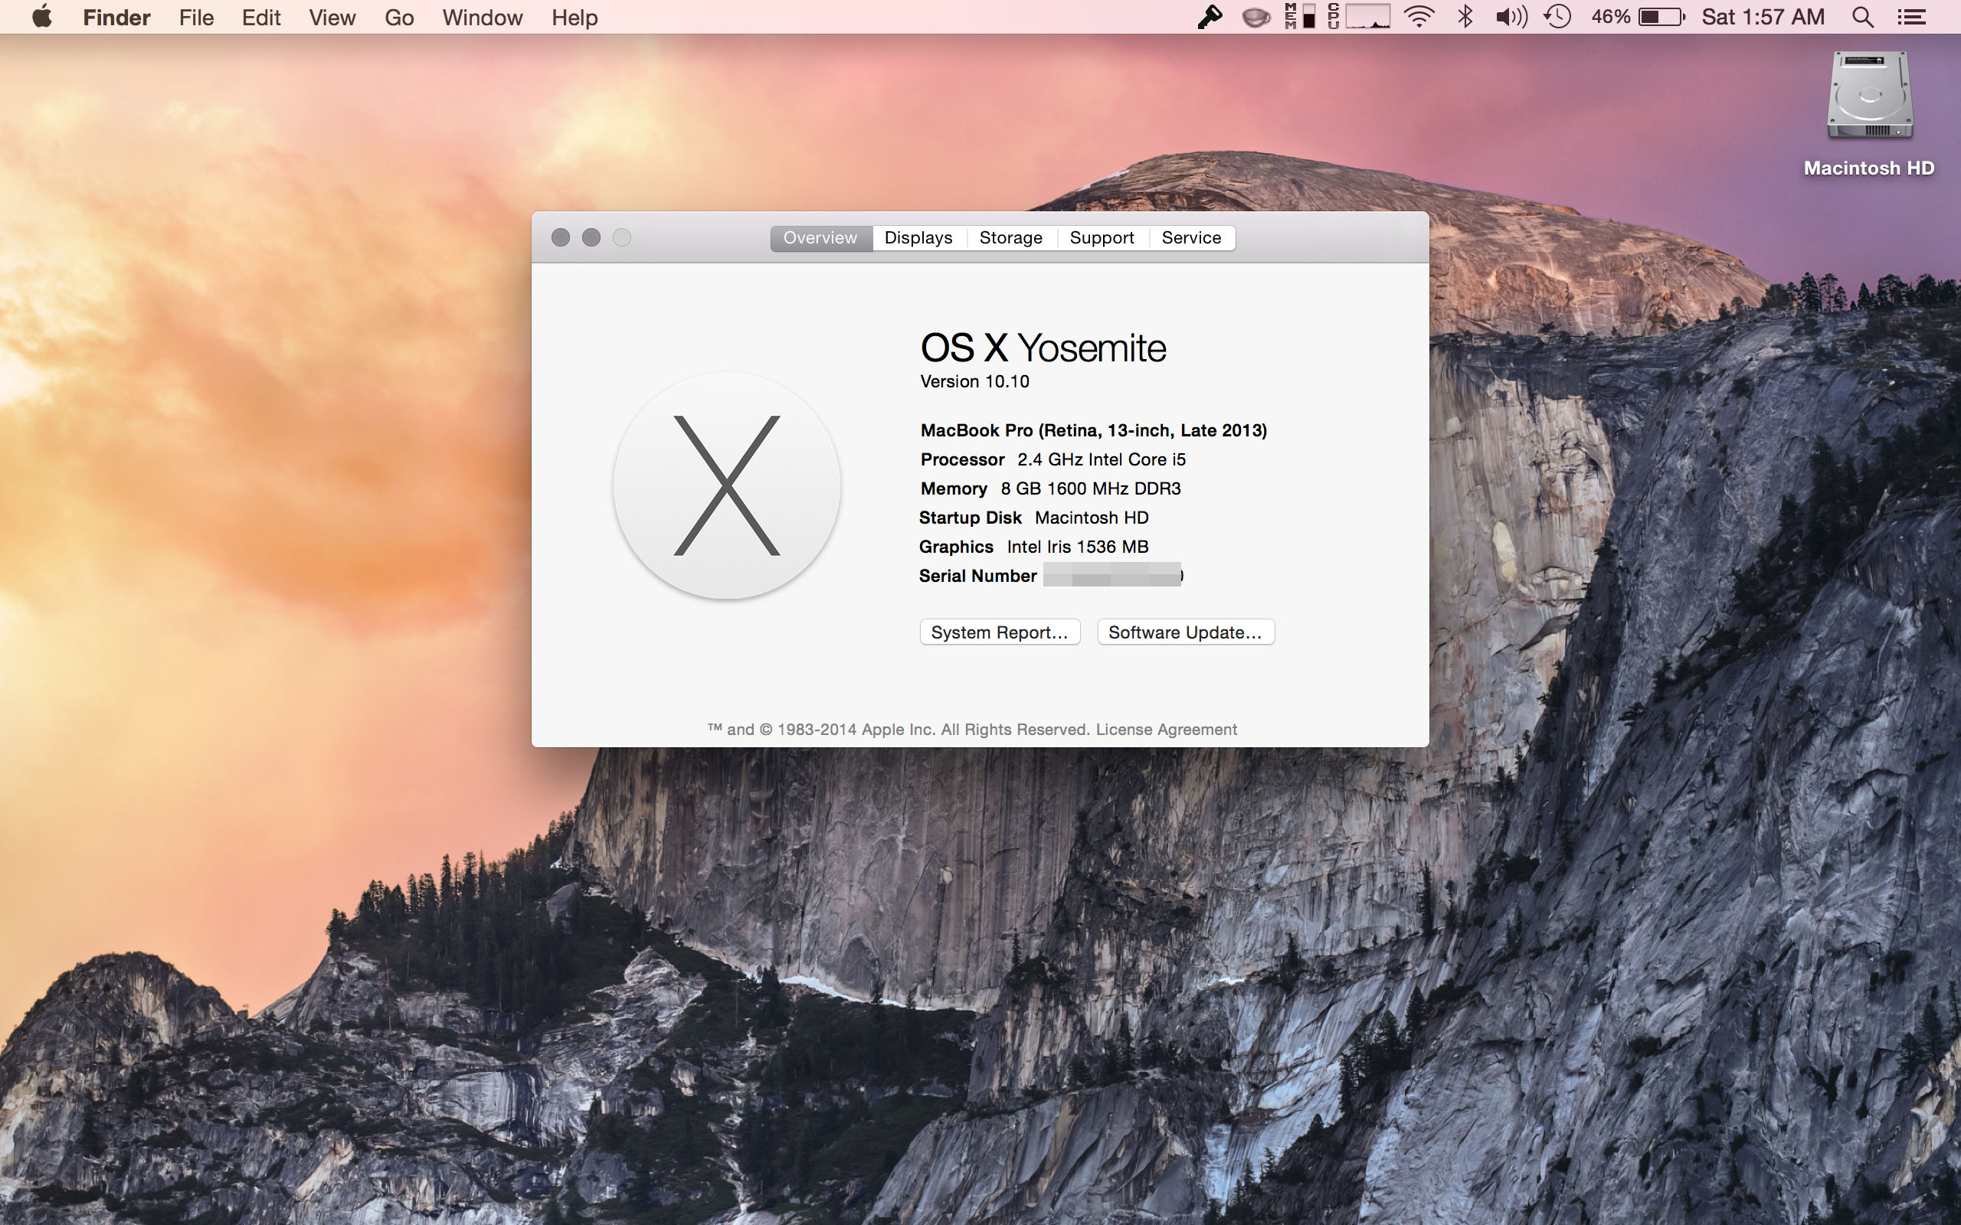
Task: Click the key-shaped menu bar icon
Action: [x=1209, y=17]
